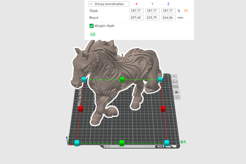Click the arrange objects plate icon
Image resolution: width=246 pixels, height=164 pixels.
tap(175, 86)
